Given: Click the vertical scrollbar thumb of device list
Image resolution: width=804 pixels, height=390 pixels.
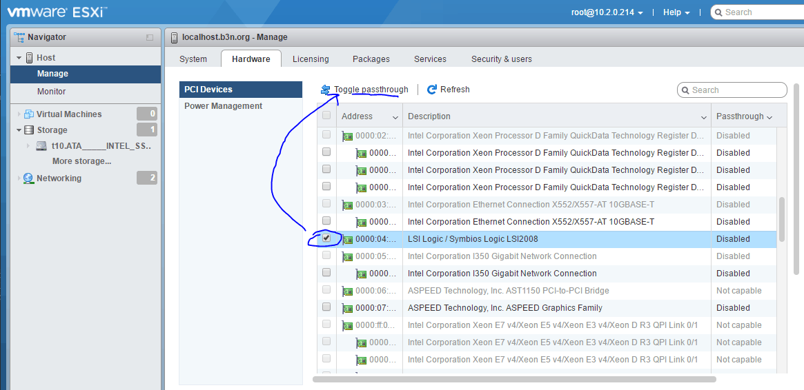Looking at the screenshot, I should tap(781, 219).
